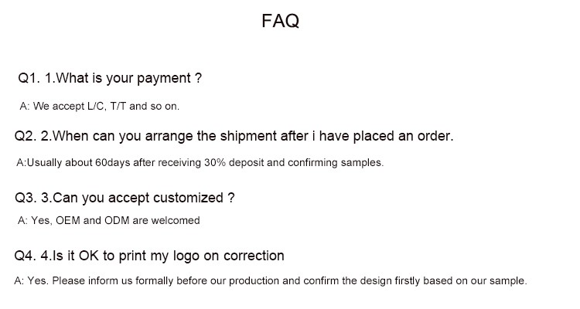The height and width of the screenshot is (309, 580).
Task: Click the Q4 label
Action: pyautogui.click(x=25, y=256)
